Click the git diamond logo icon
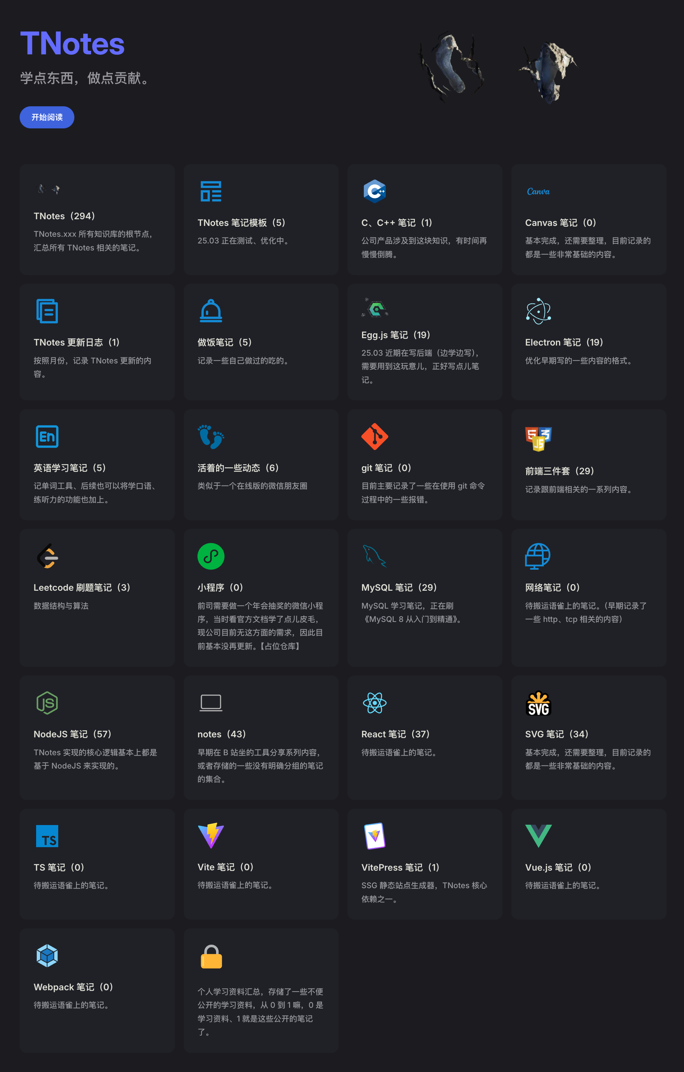The image size is (684, 1072). click(374, 436)
